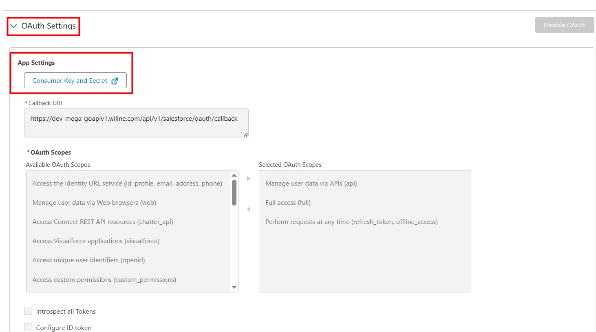Collapse the OAuth Settings section chevron

tap(14, 26)
